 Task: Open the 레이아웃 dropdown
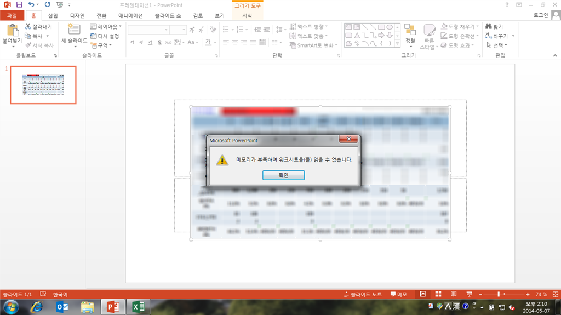click(x=106, y=26)
